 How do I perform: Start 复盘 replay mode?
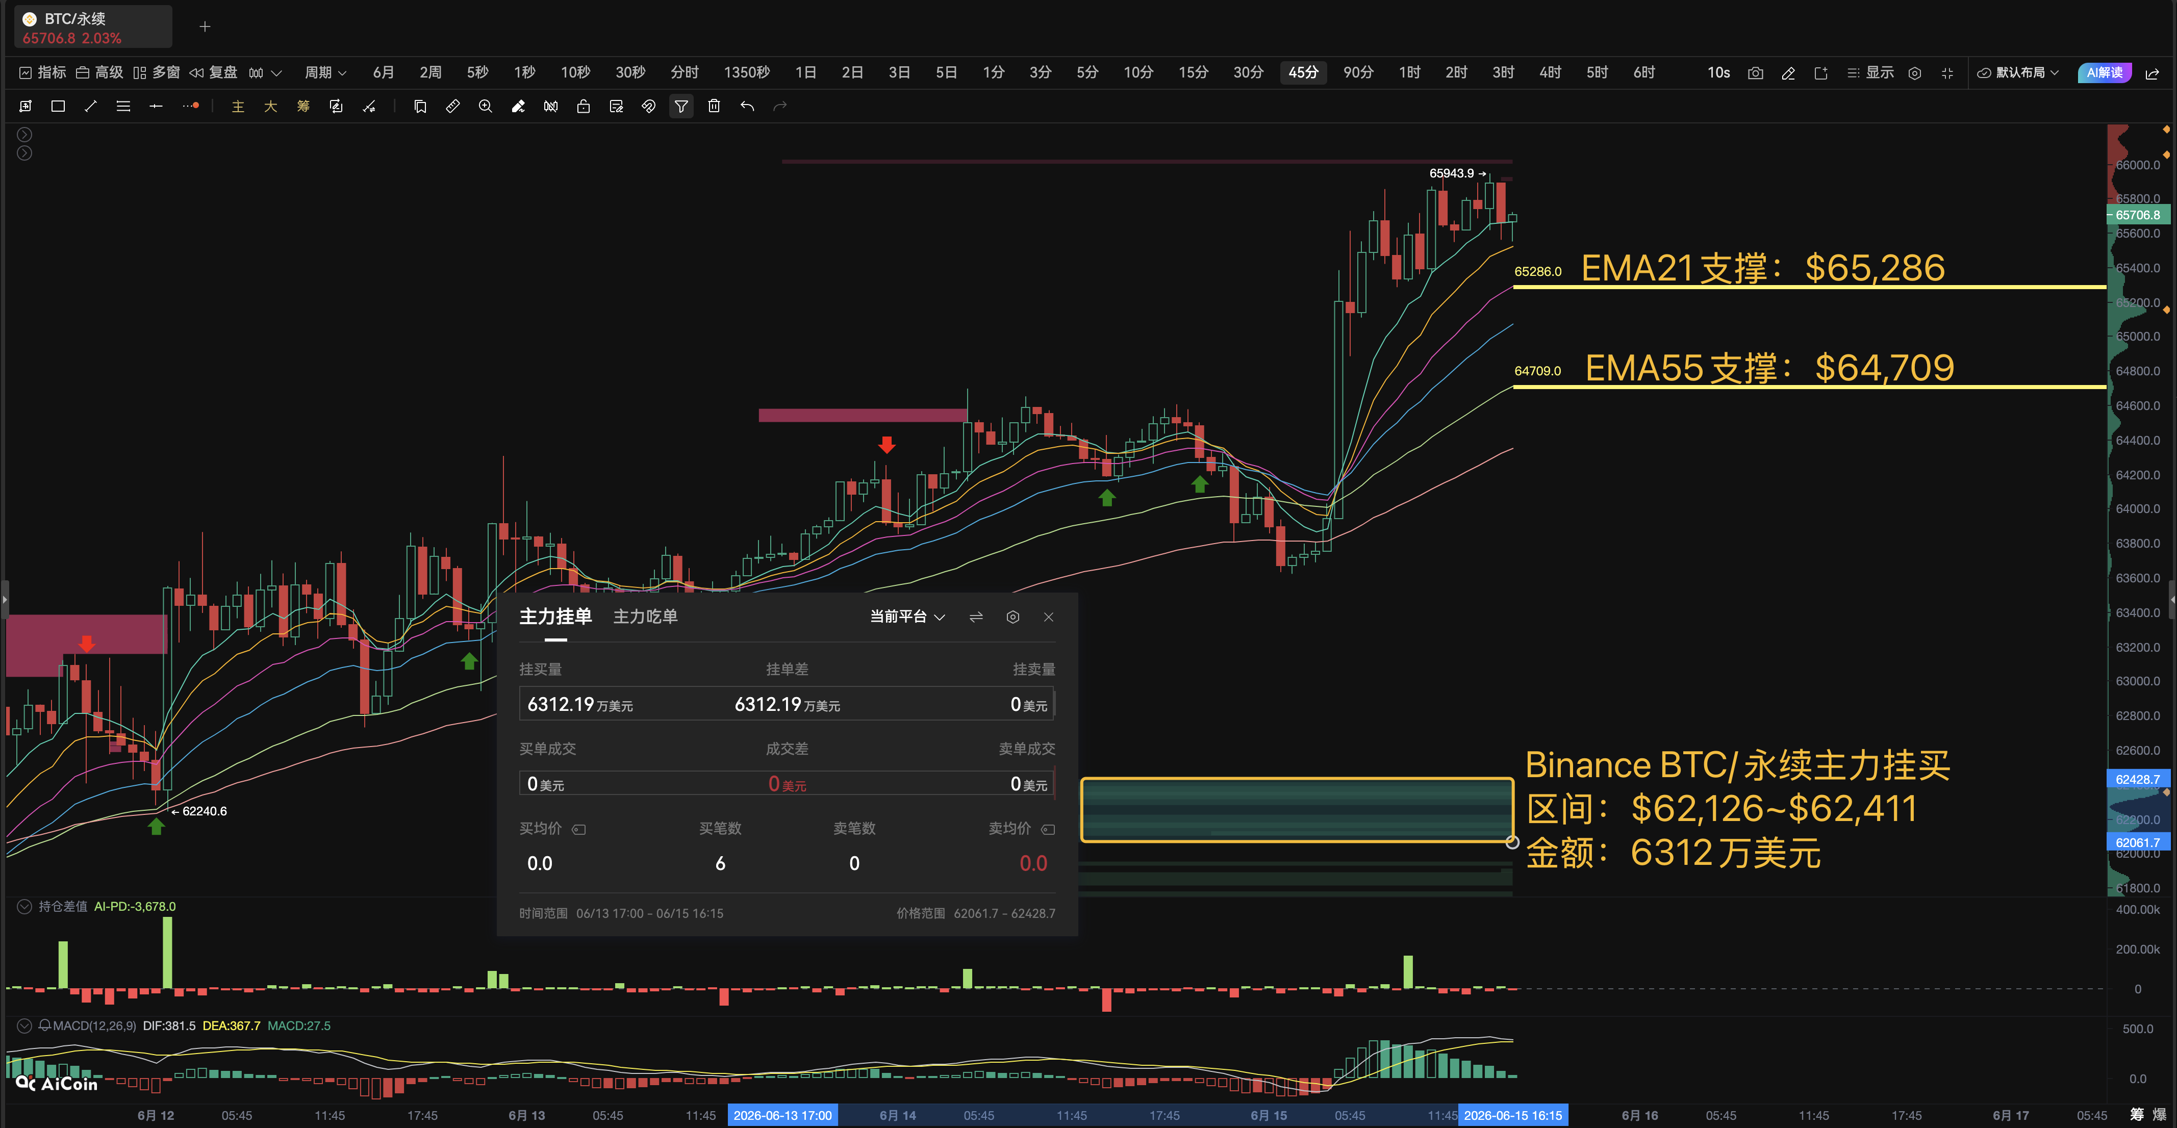pyautogui.click(x=213, y=73)
